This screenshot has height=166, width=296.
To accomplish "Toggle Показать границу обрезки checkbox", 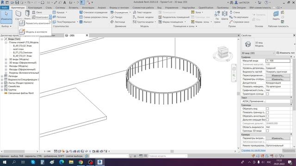I will [267, 113].
